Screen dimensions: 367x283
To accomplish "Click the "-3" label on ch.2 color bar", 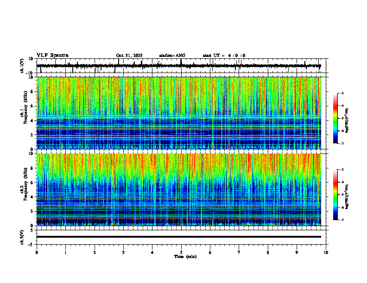I will click(342, 170).
